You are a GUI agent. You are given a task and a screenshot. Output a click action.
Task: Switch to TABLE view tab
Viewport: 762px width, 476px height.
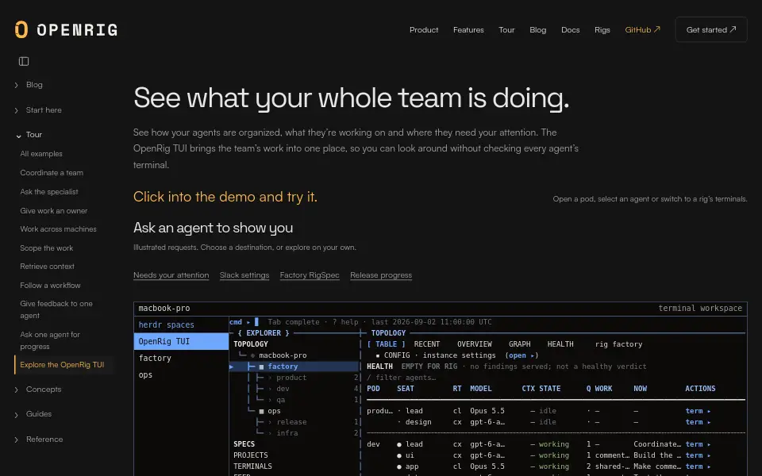pyautogui.click(x=387, y=344)
